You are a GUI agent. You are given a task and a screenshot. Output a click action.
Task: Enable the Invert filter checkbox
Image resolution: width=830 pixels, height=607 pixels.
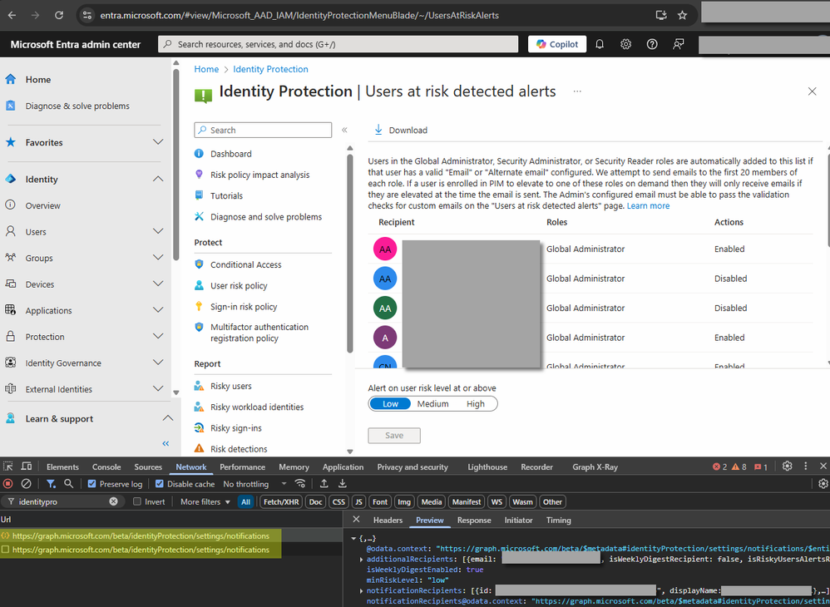[x=138, y=501]
